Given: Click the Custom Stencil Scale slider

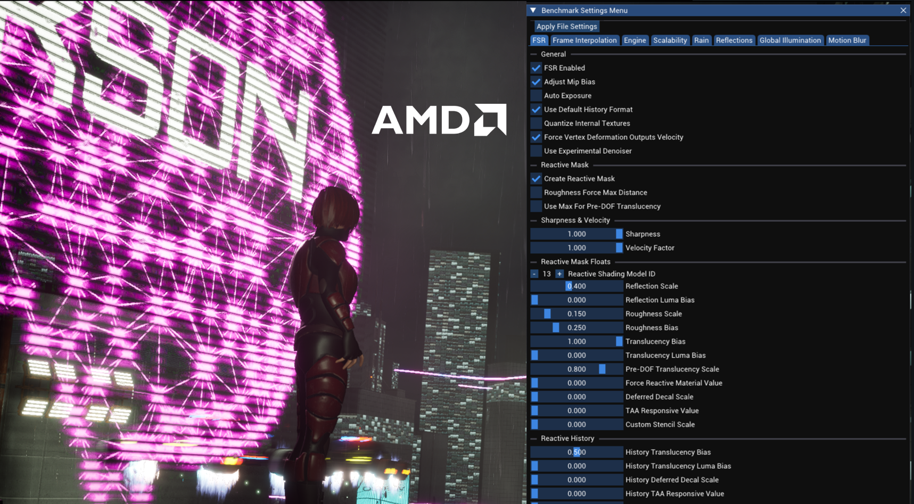Looking at the screenshot, I should [577, 424].
